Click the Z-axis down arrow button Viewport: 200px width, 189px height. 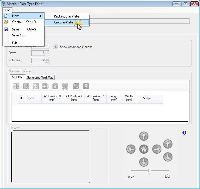click(x=168, y=157)
